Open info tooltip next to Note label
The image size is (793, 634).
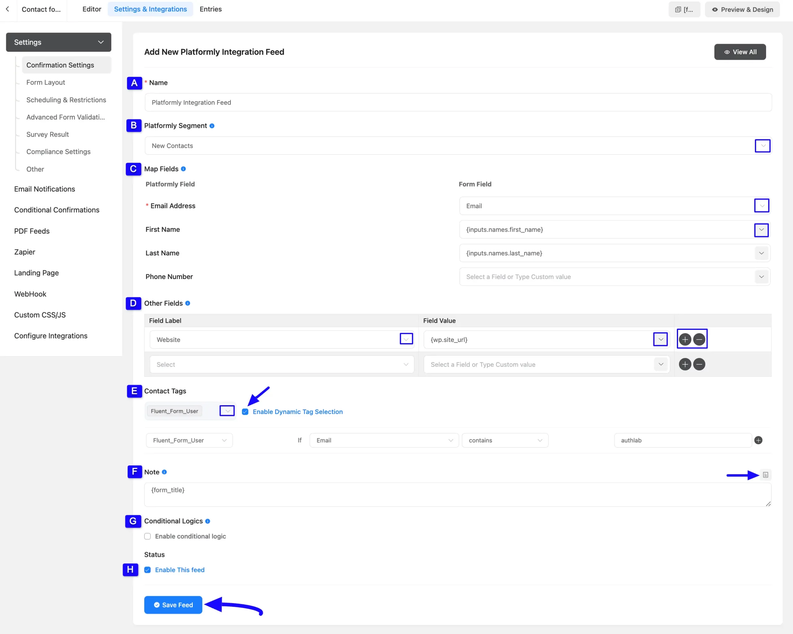(x=164, y=472)
